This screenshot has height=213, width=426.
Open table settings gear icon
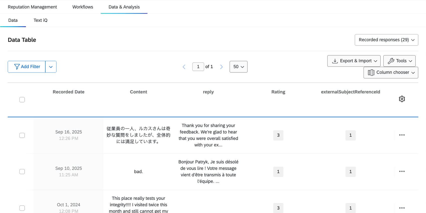[402, 99]
